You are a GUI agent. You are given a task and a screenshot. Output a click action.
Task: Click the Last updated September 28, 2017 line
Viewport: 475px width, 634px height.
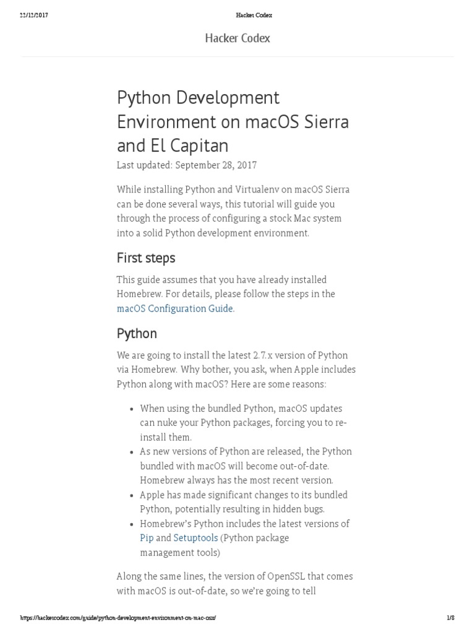click(186, 165)
